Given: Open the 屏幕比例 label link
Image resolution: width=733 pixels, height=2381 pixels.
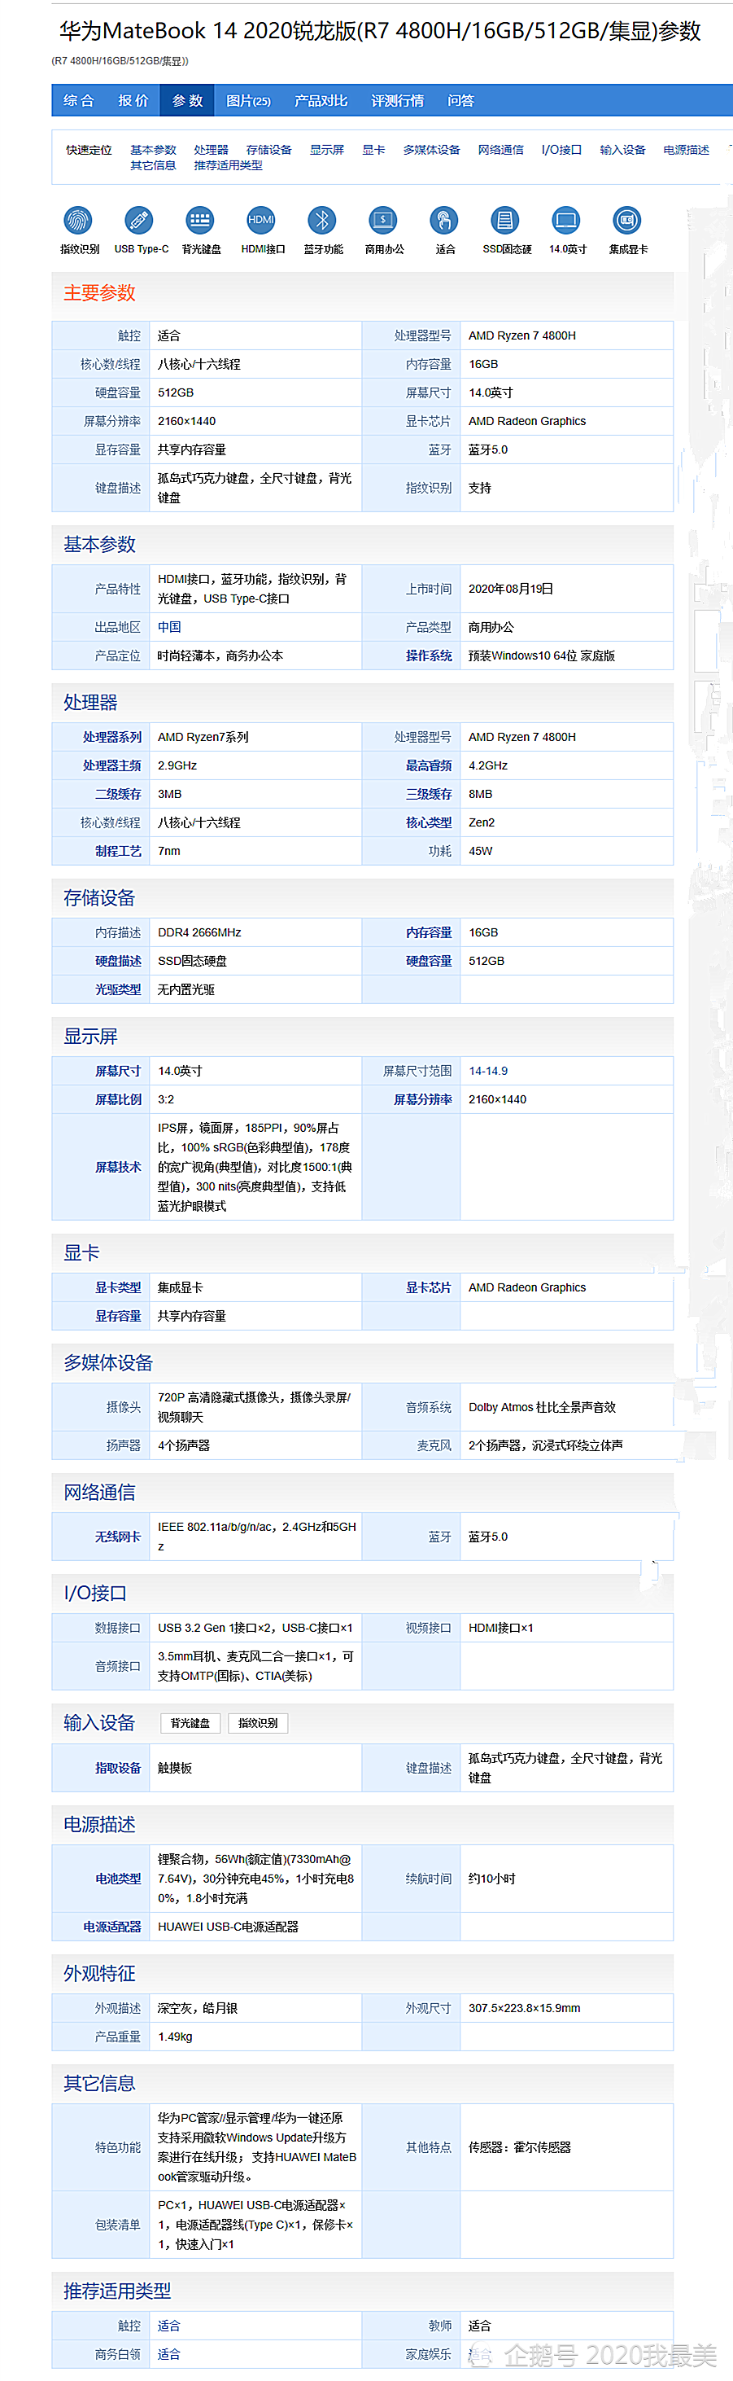Looking at the screenshot, I should 118,1100.
